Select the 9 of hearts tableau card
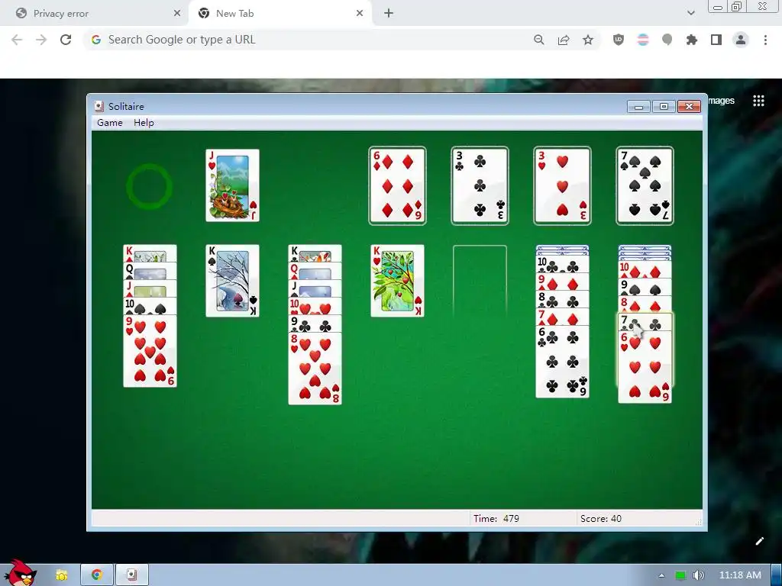This screenshot has height=586, width=782. tap(150, 351)
